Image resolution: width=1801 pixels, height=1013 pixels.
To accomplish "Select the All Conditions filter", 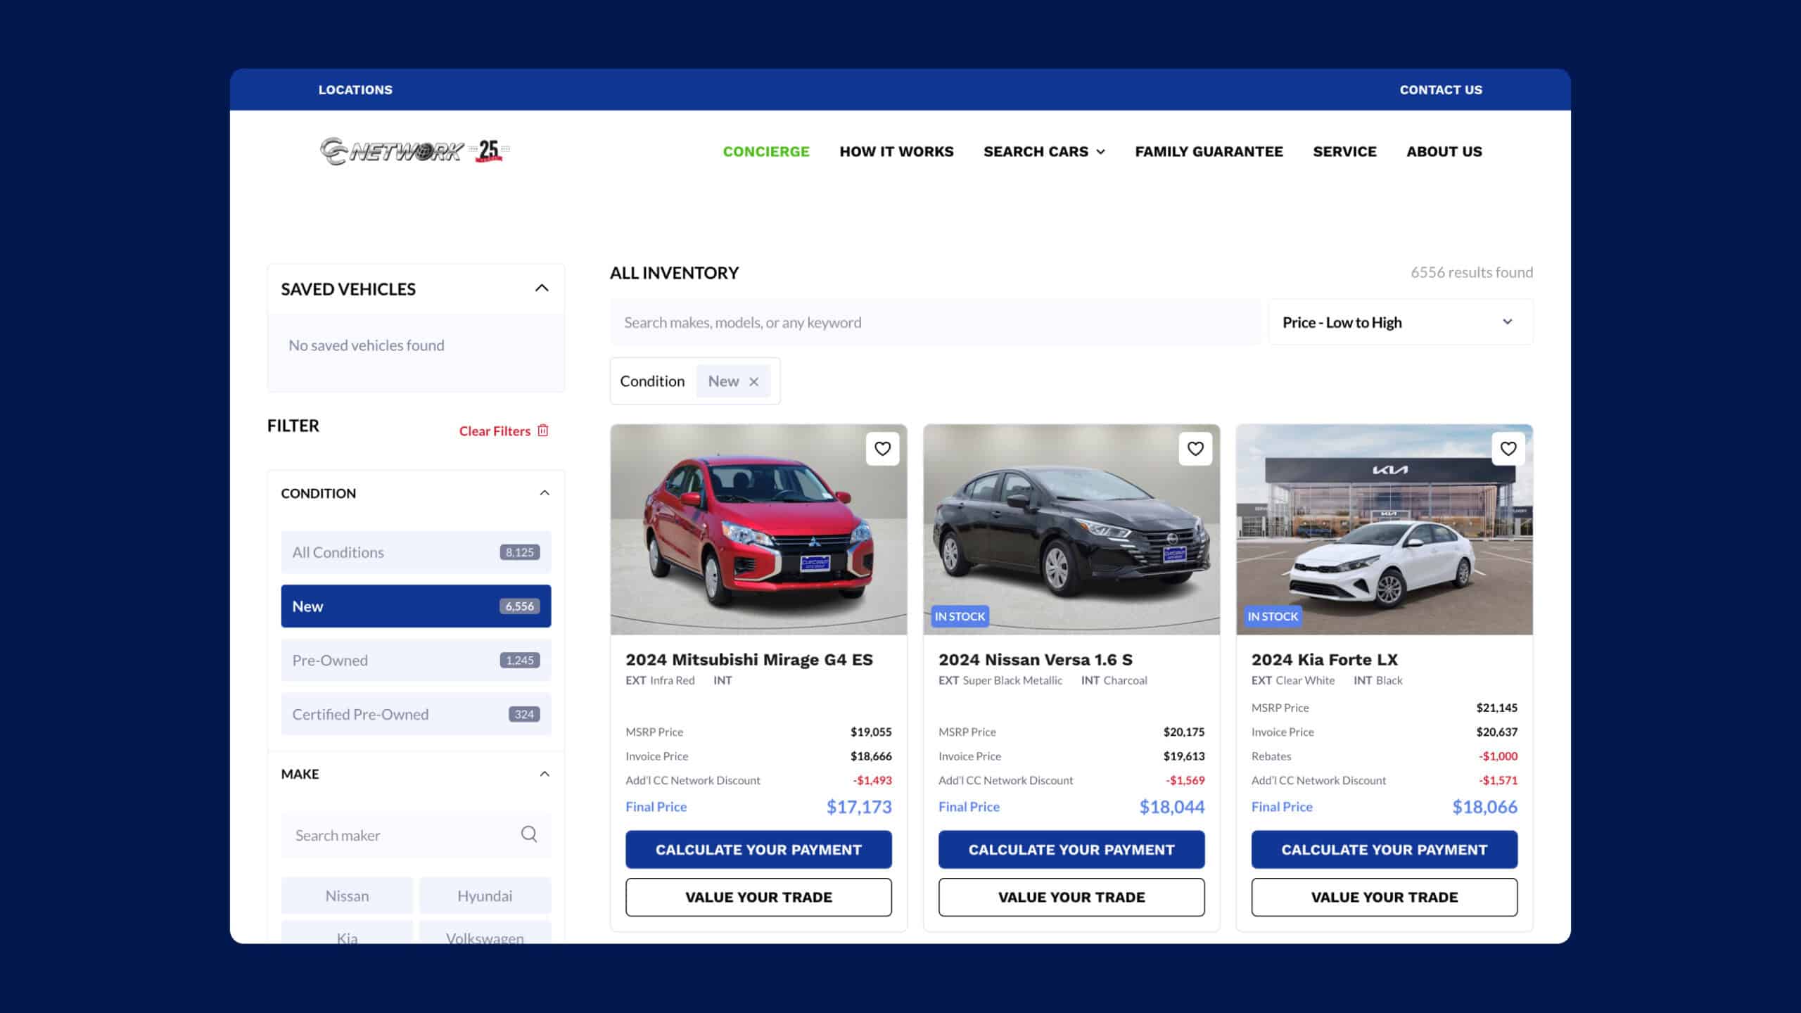I will point(416,552).
